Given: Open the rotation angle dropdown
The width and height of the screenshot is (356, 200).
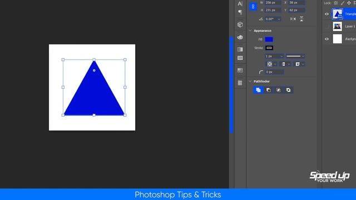Looking at the screenshot, I should tap(279, 19).
